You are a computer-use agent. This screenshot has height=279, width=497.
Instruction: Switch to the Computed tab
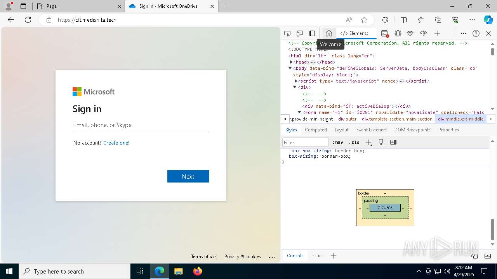(x=316, y=130)
